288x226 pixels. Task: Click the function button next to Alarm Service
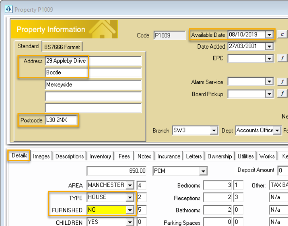point(282,82)
